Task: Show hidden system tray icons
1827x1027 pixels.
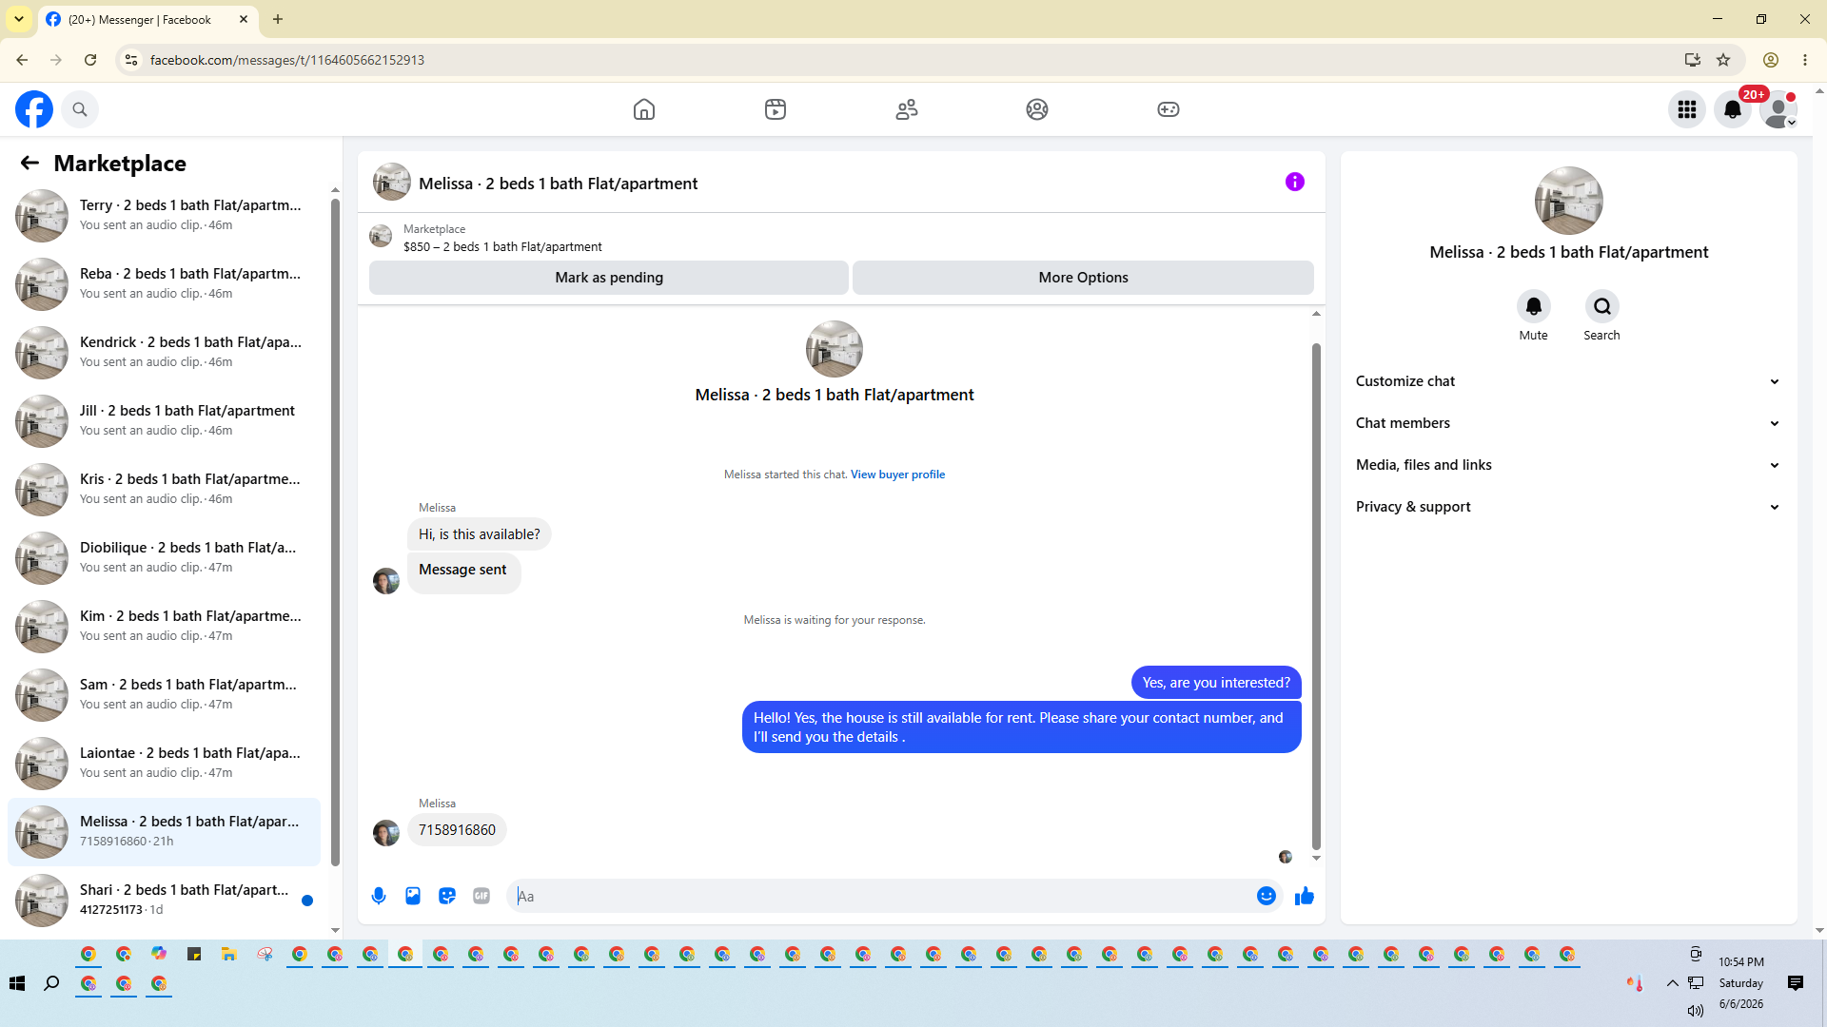Action: click(1672, 983)
